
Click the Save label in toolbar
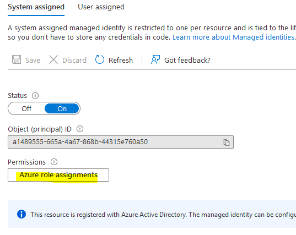(x=33, y=61)
